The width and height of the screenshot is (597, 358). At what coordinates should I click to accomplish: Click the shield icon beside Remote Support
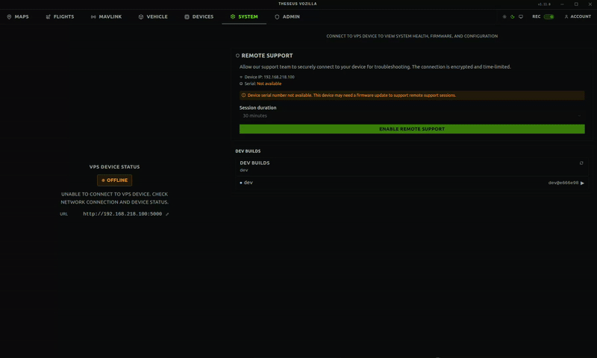(x=238, y=56)
